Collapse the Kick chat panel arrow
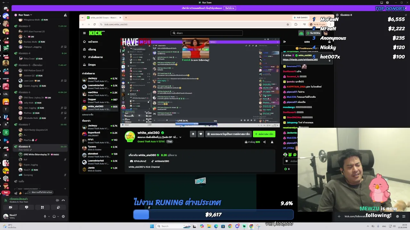410x230 pixels. click(x=284, y=42)
